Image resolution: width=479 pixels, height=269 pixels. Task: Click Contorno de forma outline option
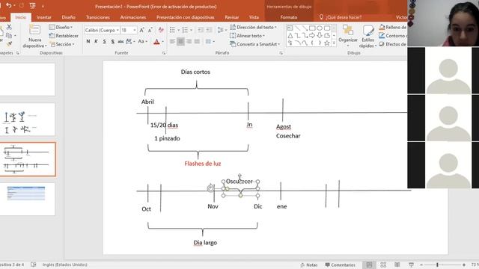[393, 36]
